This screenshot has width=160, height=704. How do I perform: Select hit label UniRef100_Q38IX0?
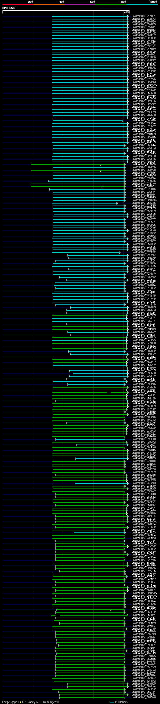pos(143,183)
